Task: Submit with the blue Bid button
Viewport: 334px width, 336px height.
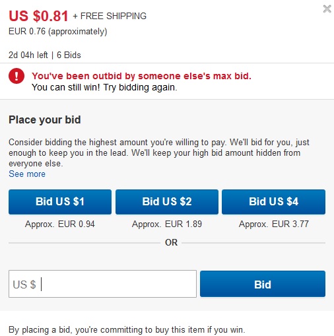Action: pyautogui.click(x=263, y=284)
